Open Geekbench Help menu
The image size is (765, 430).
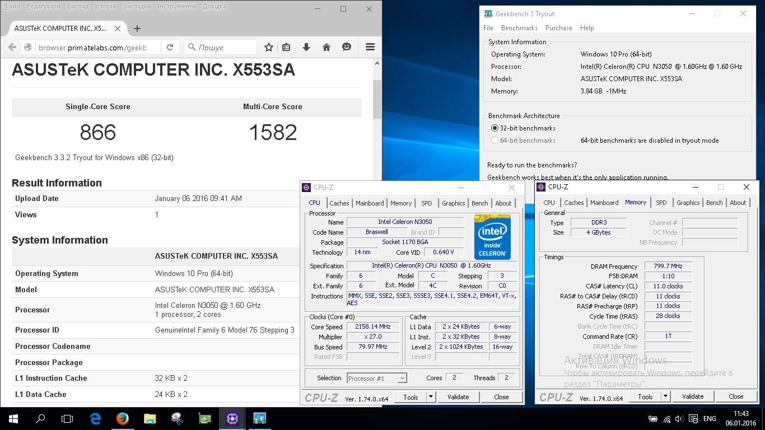click(587, 28)
